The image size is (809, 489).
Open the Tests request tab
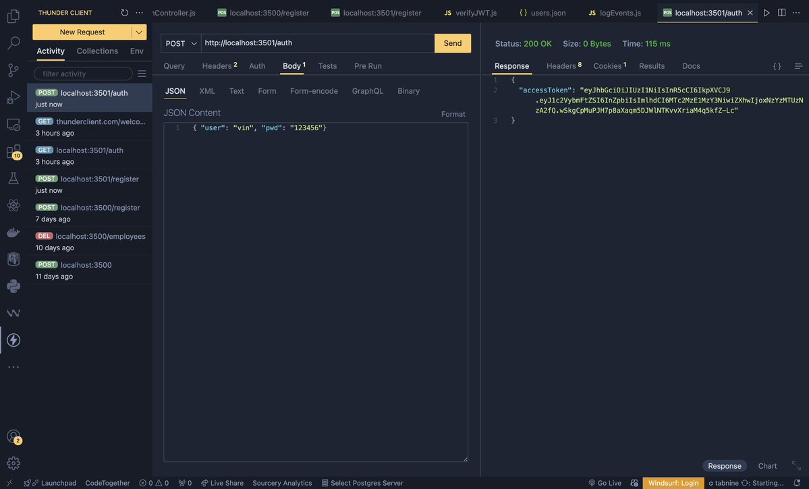327,66
